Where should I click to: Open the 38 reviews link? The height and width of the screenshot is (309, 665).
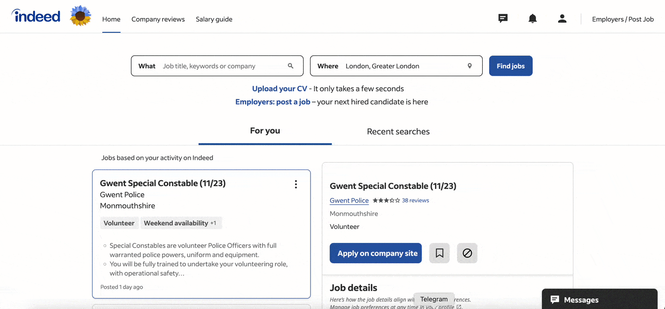(x=415, y=200)
